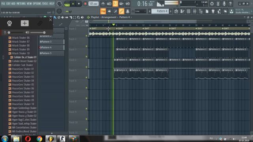Click the undo history circular arrow icon
Viewport: 253px width, 142px height.
tap(212, 4)
